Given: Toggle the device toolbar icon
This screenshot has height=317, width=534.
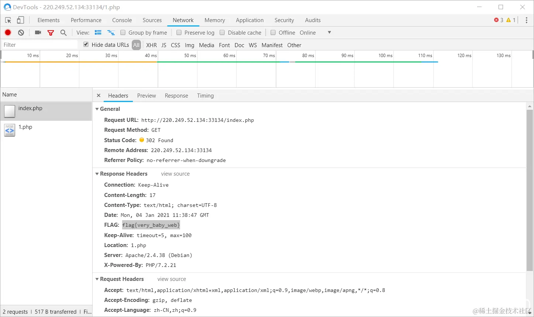Looking at the screenshot, I should [x=21, y=20].
